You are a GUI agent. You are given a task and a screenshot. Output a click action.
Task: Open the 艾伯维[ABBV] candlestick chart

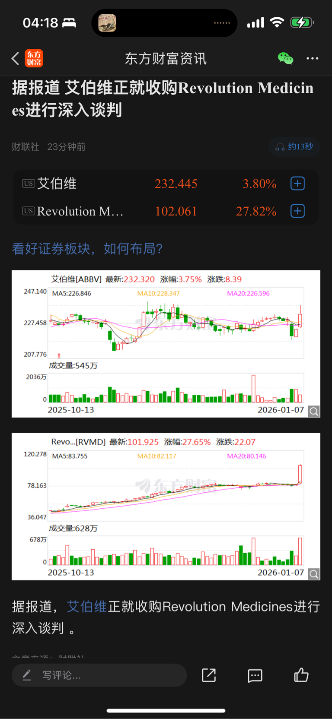click(x=166, y=344)
